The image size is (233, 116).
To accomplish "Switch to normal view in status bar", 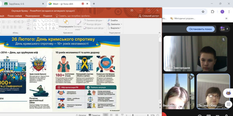I will 106,115.
